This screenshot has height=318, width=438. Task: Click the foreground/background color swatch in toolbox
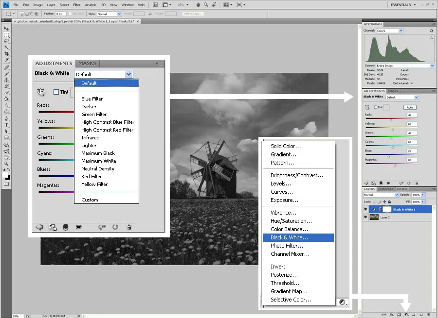click(x=6, y=176)
